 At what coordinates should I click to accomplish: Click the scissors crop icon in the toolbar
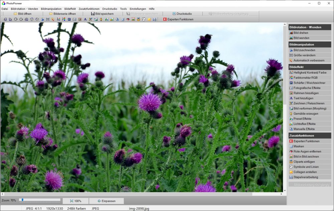[x=42, y=19]
